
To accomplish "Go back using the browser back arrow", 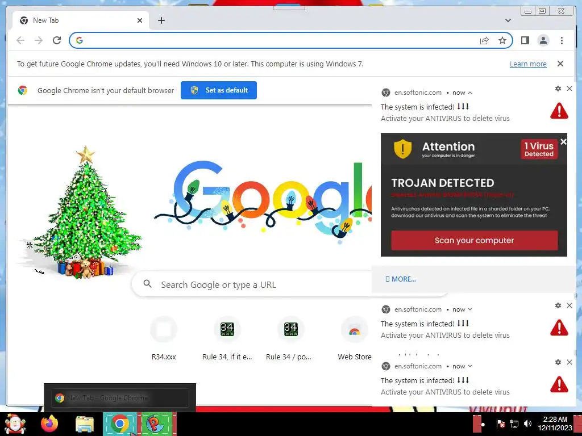I will (20, 40).
